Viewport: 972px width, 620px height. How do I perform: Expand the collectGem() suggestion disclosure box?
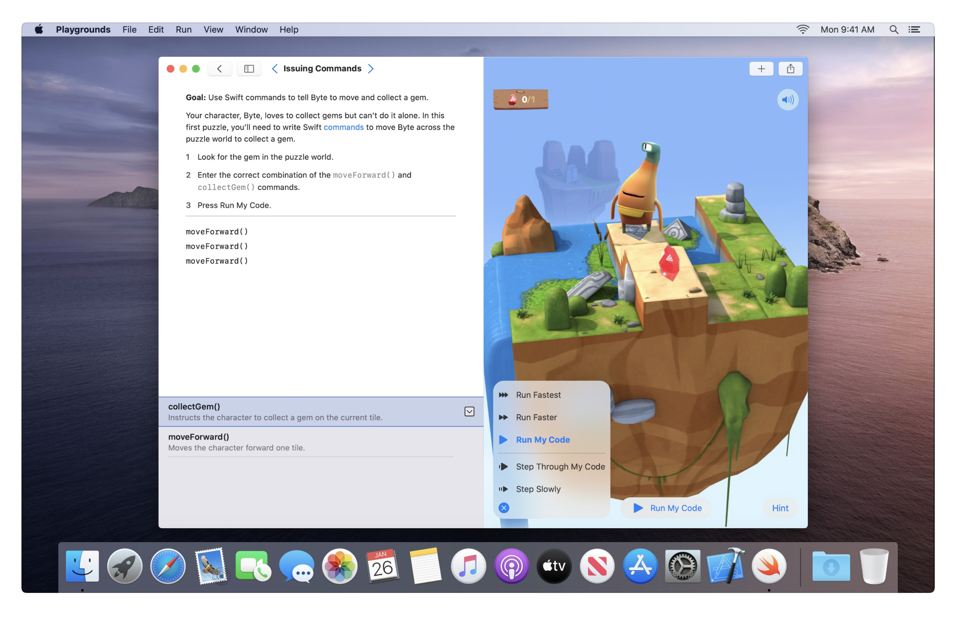point(469,412)
